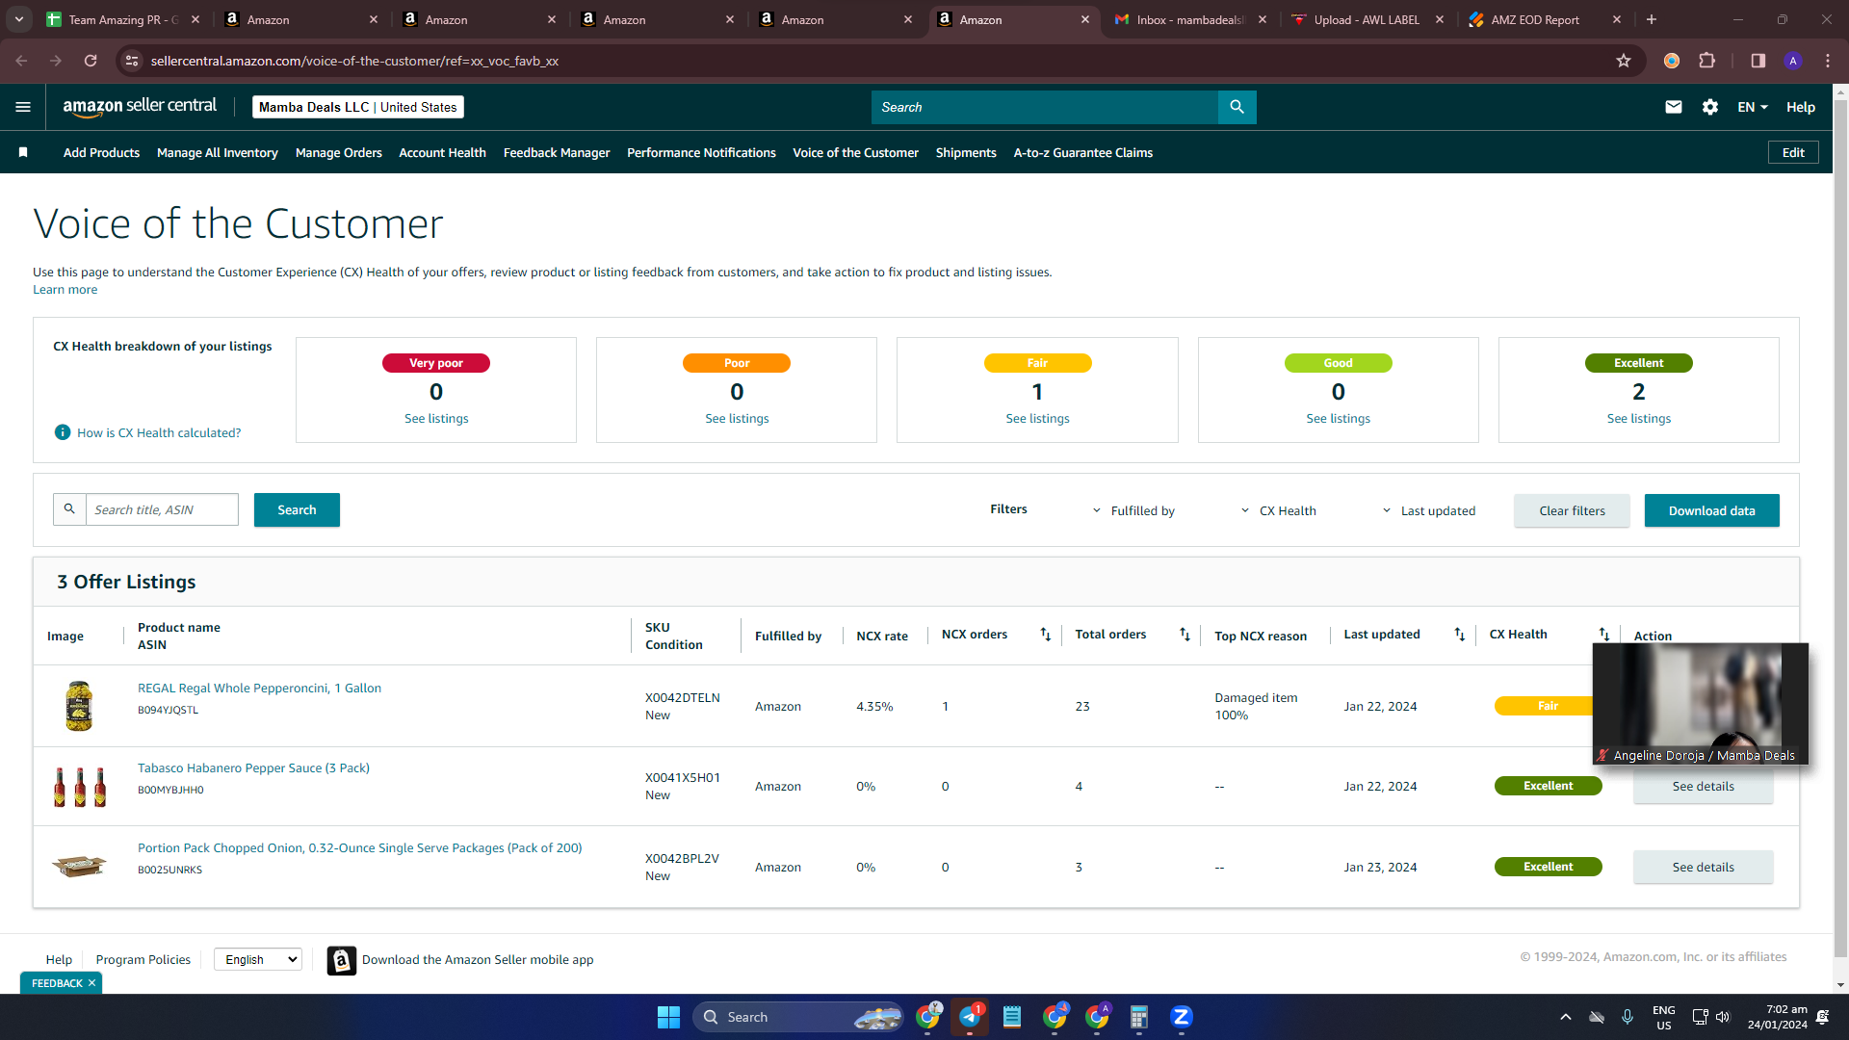Open the settings gear icon
This screenshot has height=1040, width=1849.
click(x=1710, y=107)
